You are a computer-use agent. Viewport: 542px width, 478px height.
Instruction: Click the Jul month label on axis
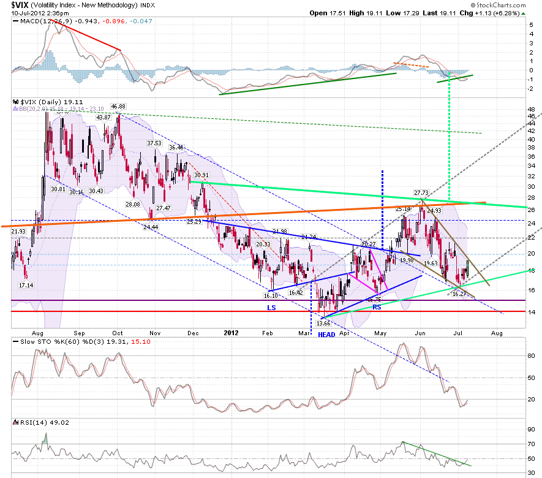457,333
